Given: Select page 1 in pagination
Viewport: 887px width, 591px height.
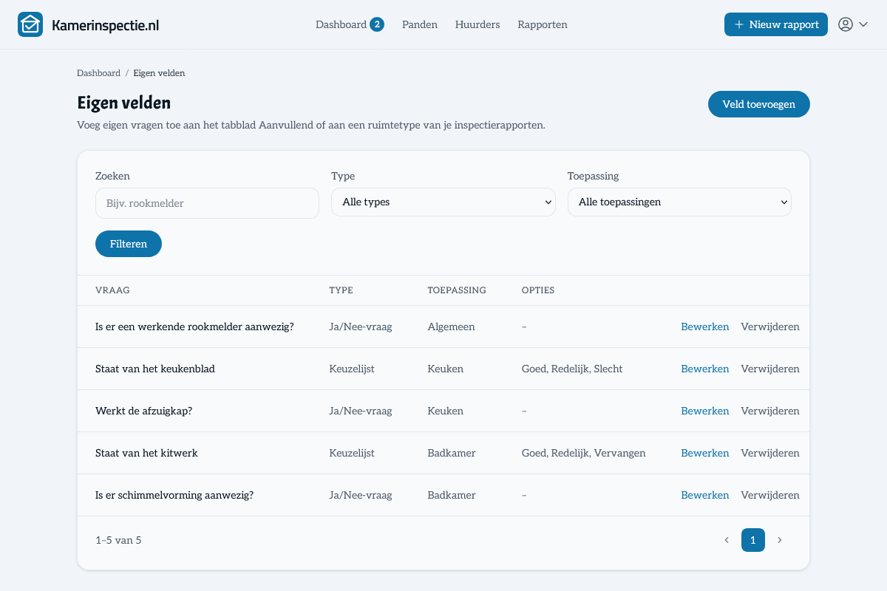Looking at the screenshot, I should (x=752, y=540).
